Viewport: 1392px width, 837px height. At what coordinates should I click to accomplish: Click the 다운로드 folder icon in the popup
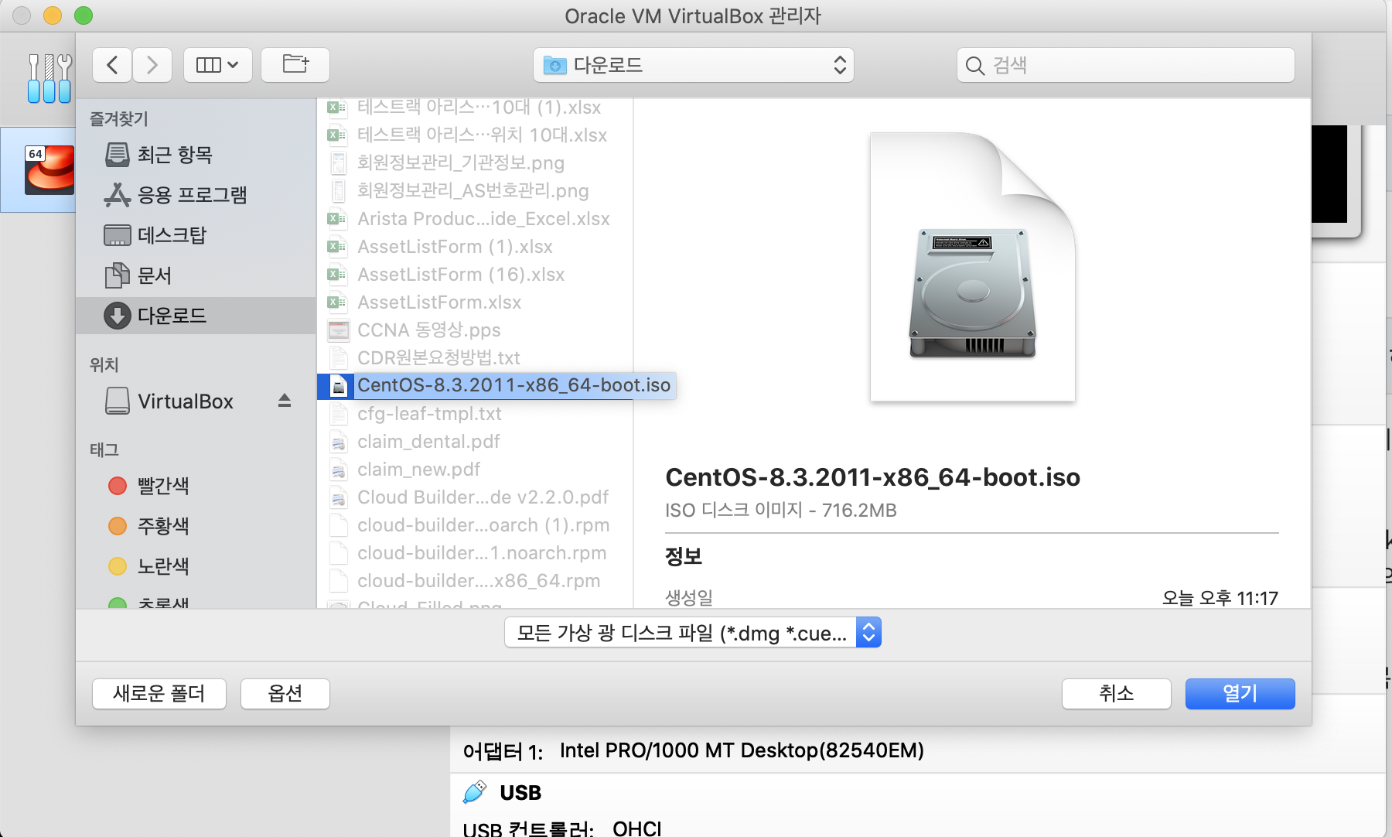[x=555, y=65]
